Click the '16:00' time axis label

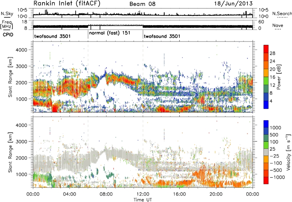179,194
